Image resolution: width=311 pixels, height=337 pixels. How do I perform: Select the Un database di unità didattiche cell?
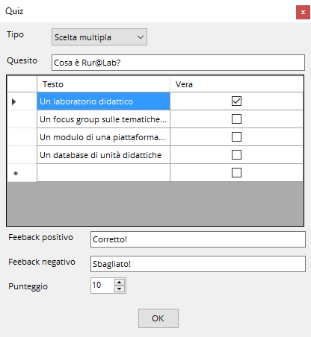(x=103, y=155)
